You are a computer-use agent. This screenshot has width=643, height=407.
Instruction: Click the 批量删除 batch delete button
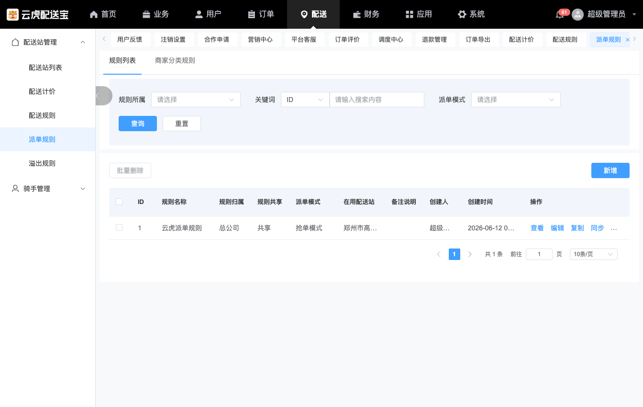click(130, 170)
